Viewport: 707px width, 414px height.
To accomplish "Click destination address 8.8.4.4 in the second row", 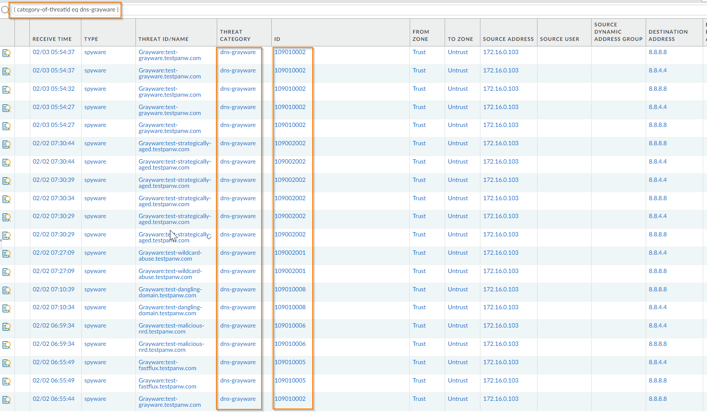I will [x=658, y=70].
